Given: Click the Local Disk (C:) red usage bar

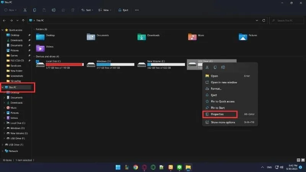Looking at the screenshot, I should tap(65, 65).
